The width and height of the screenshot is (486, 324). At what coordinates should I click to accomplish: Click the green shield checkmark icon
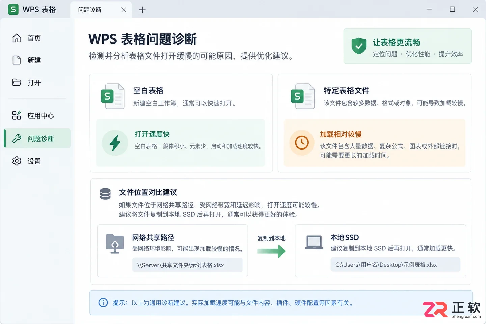pyautogui.click(x=359, y=46)
